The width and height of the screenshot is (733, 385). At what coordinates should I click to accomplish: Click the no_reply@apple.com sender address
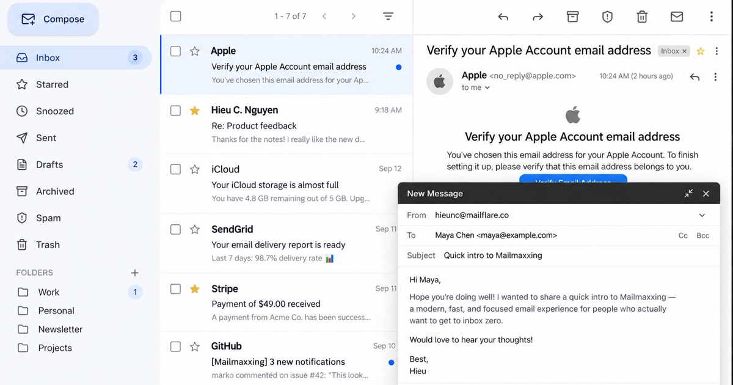click(533, 76)
